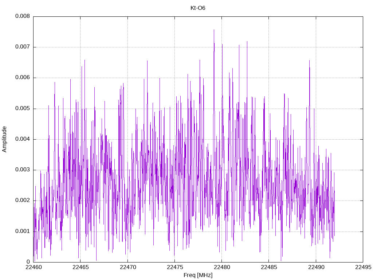Click the 22475 x-axis tick label
This screenshot has width=373, height=280.
174,267
